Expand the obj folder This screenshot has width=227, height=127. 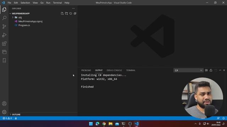pos(13,17)
